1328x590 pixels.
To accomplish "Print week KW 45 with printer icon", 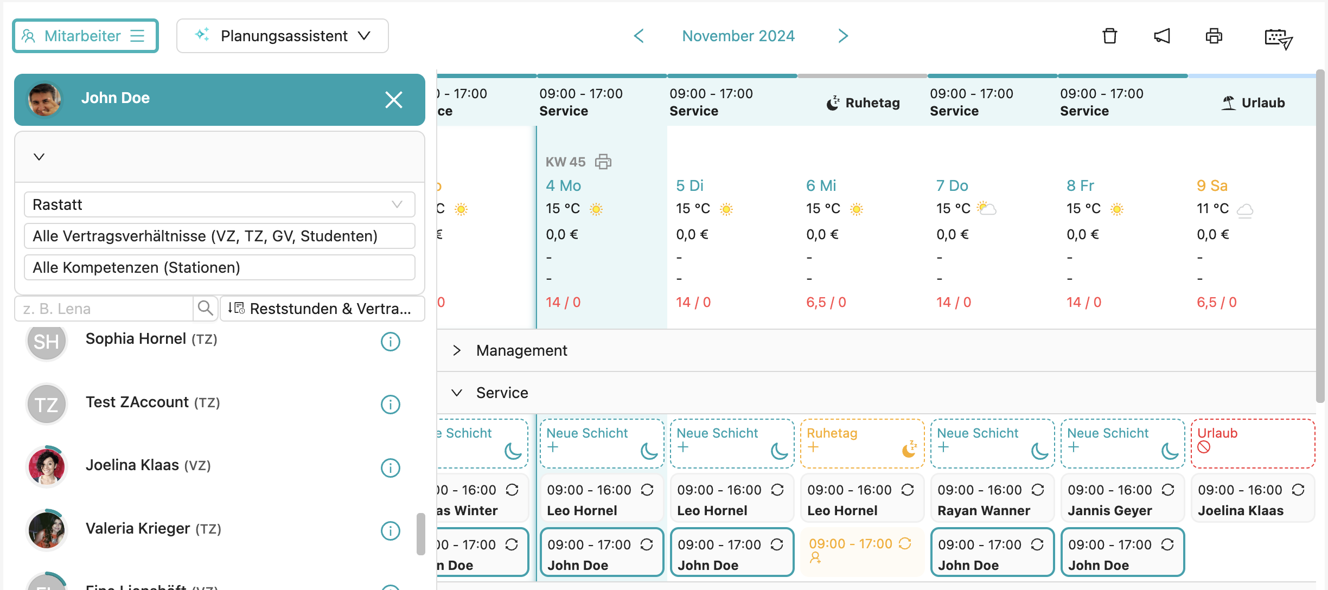I will coord(603,162).
